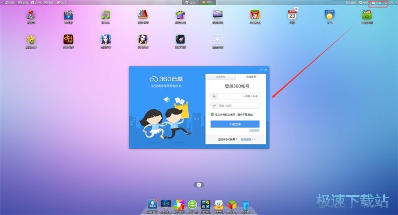
Task: Select the 普通登录 normal login tab
Action: (221, 77)
